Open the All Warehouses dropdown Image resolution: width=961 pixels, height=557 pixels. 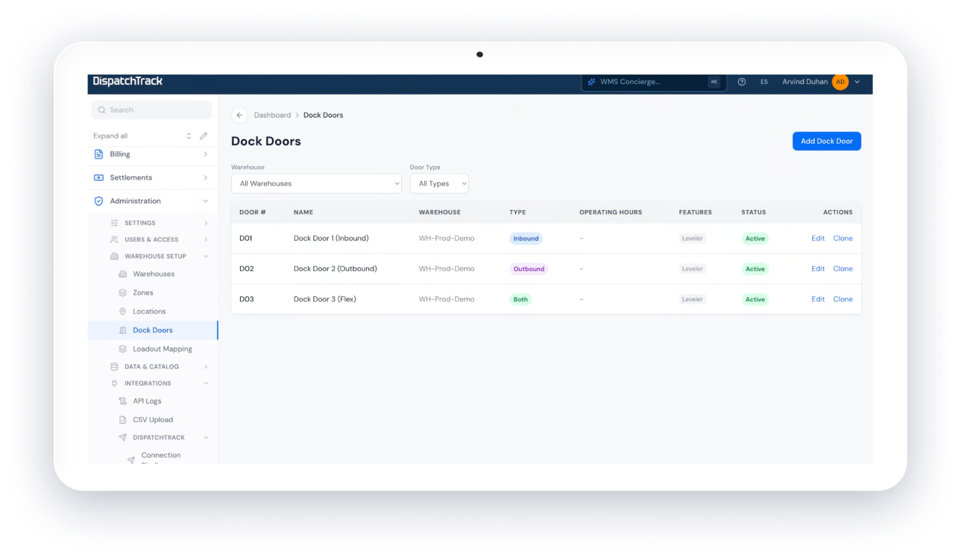pos(316,183)
